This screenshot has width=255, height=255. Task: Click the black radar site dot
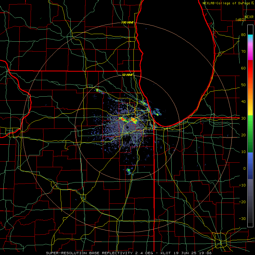pos(127,127)
